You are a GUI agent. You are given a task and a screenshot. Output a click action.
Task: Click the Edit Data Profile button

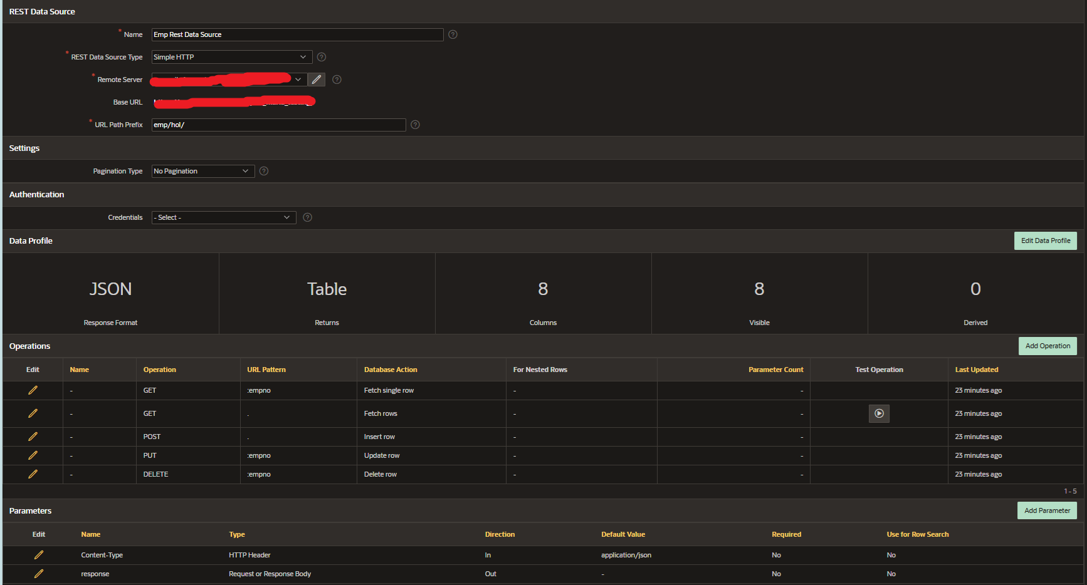click(x=1046, y=241)
